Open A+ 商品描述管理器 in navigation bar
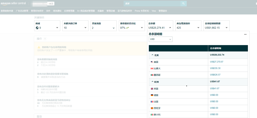 [x=86, y=11]
